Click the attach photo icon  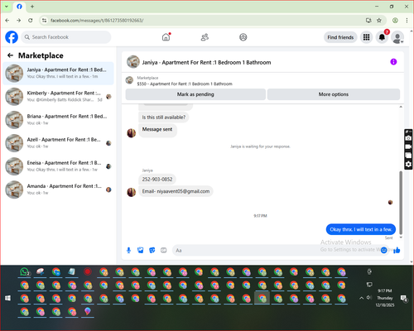(x=141, y=250)
